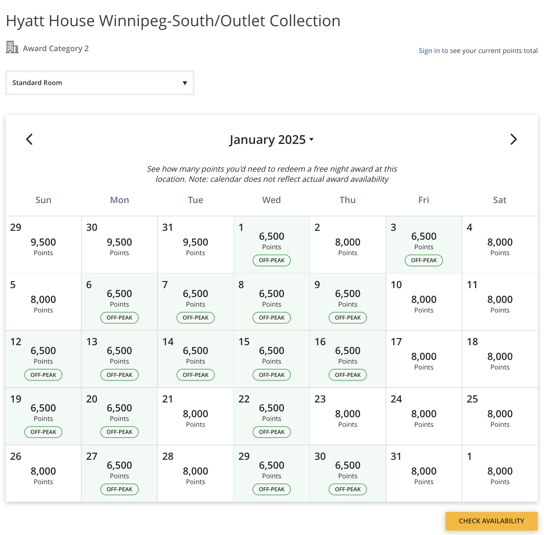Choose January 6 off-peak date

tap(120, 302)
